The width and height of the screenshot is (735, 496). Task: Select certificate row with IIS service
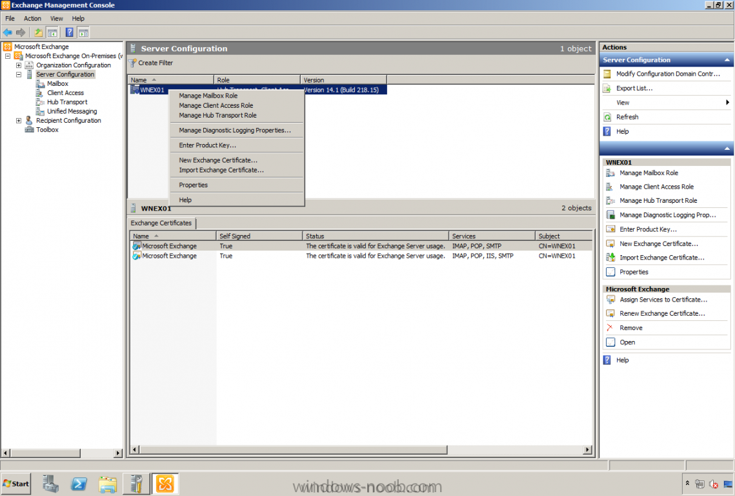(x=361, y=256)
